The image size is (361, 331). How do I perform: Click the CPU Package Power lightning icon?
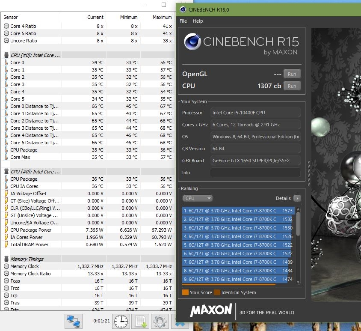(x=6, y=230)
